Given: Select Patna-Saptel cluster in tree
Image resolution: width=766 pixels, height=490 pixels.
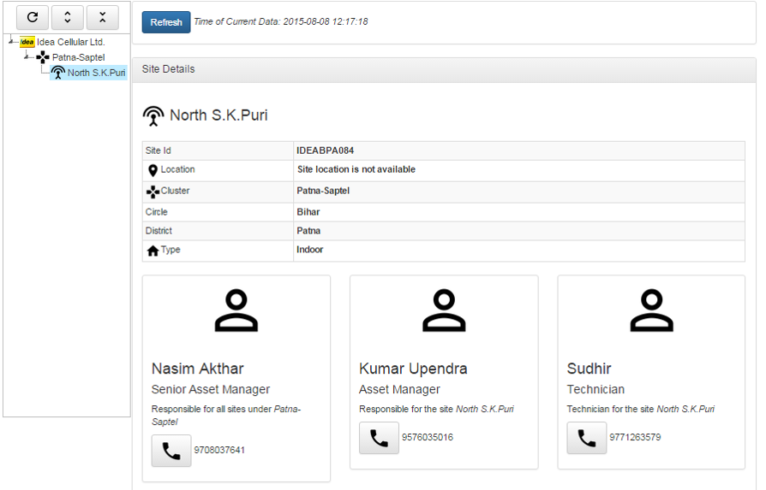Looking at the screenshot, I should 78,57.
